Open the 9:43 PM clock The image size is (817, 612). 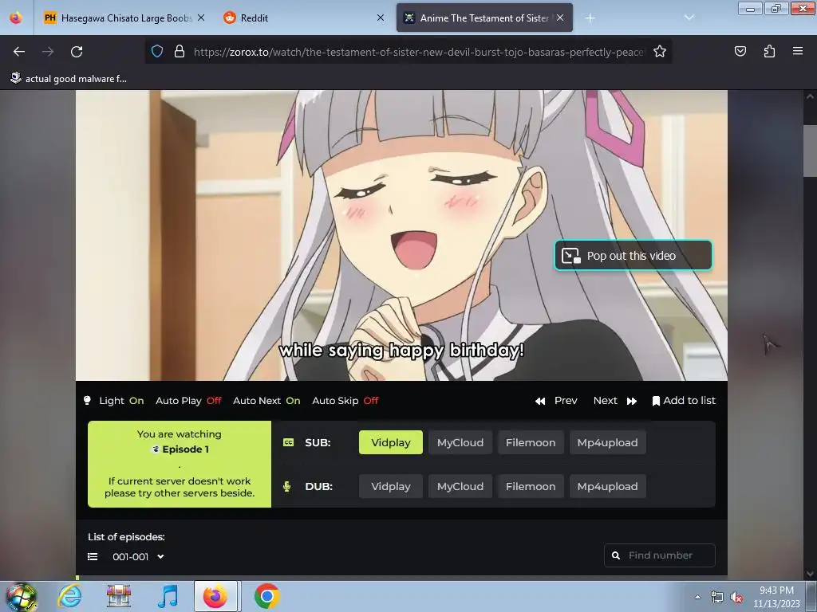[x=776, y=597]
